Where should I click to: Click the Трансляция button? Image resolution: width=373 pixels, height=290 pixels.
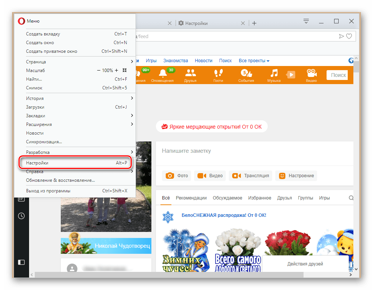tap(251, 176)
